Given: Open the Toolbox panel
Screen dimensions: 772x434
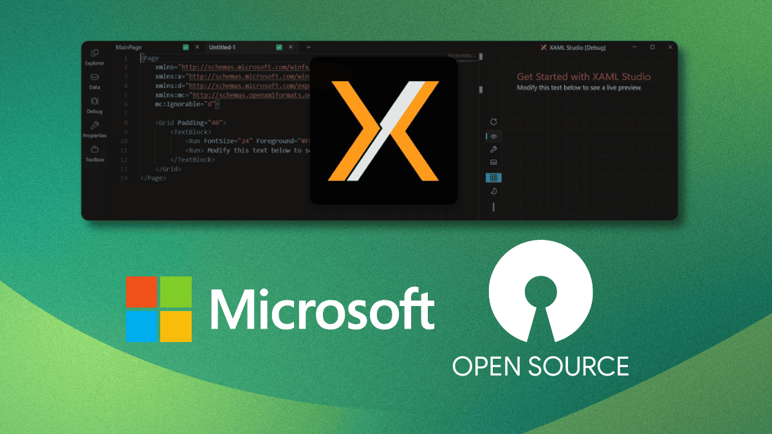Looking at the screenshot, I should pyautogui.click(x=95, y=153).
